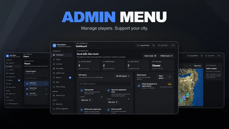The width and height of the screenshot is (229, 129).
Task: Open Reports in the center console sidebar
Action: [x=62, y=77]
